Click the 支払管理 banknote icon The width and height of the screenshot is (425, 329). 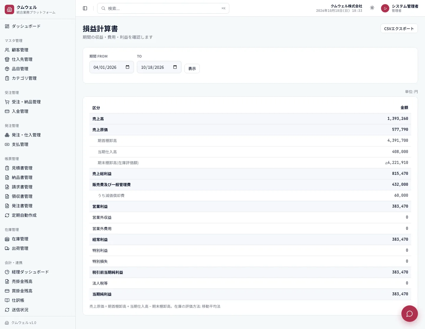pos(7,144)
